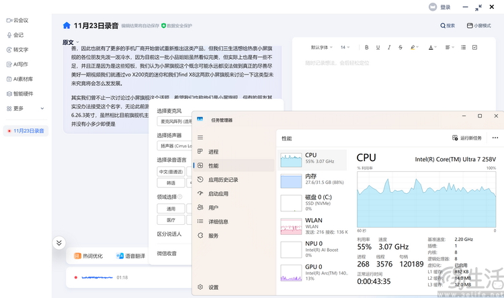
Task: Open AI写作 in the left sidebar
Action: pos(17,64)
